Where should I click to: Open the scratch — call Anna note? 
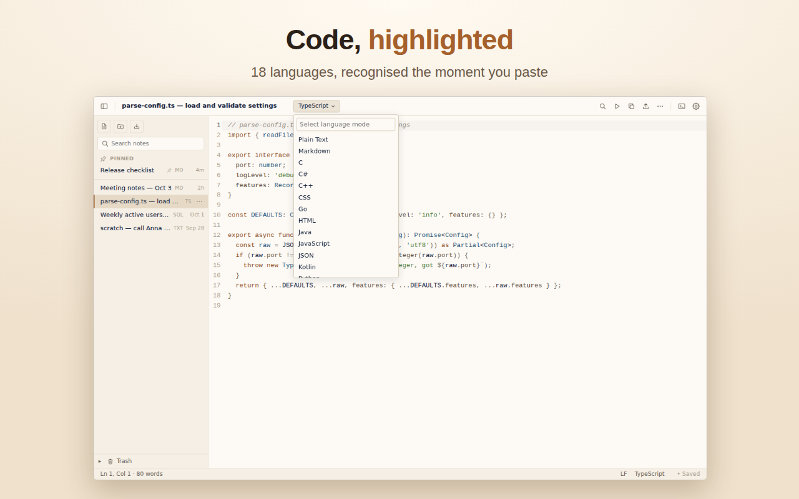[151, 228]
